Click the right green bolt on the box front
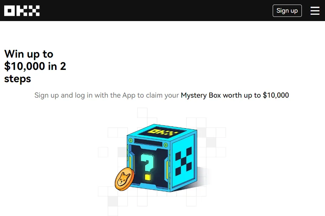This screenshot has width=325, height=216. tap(166, 145)
